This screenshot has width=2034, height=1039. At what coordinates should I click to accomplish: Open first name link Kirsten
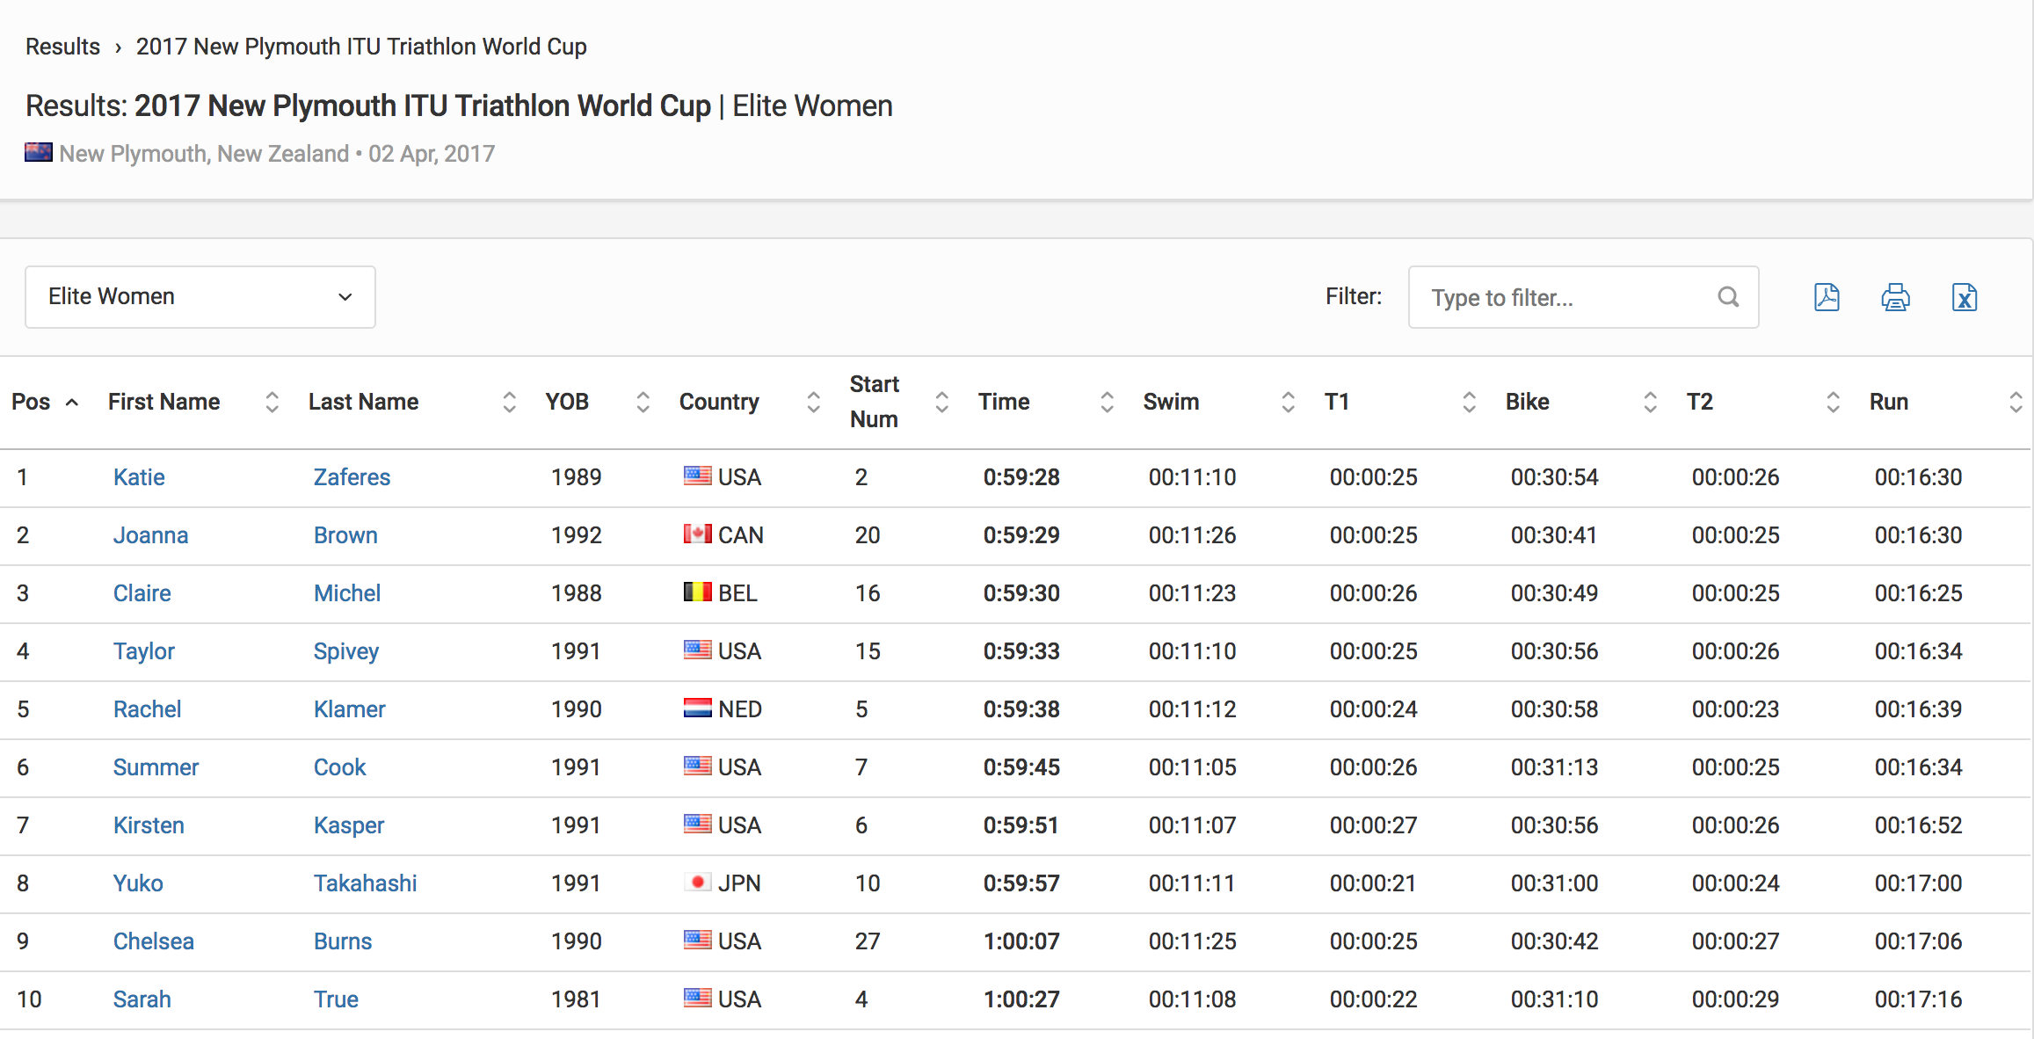click(x=149, y=825)
